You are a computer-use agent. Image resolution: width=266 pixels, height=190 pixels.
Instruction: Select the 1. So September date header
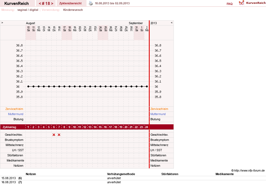coord(142,29)
